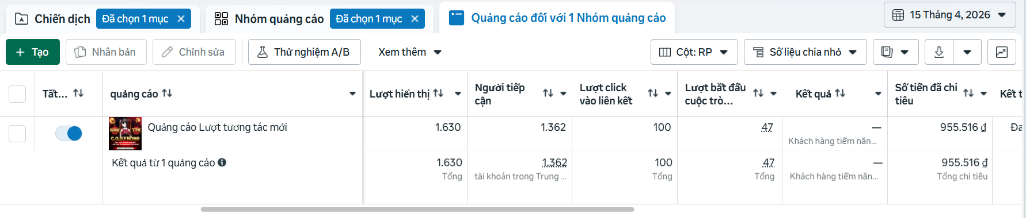This screenshot has width=1026, height=218.
Task: Tick the select-all header checkbox
Action: pyautogui.click(x=17, y=94)
